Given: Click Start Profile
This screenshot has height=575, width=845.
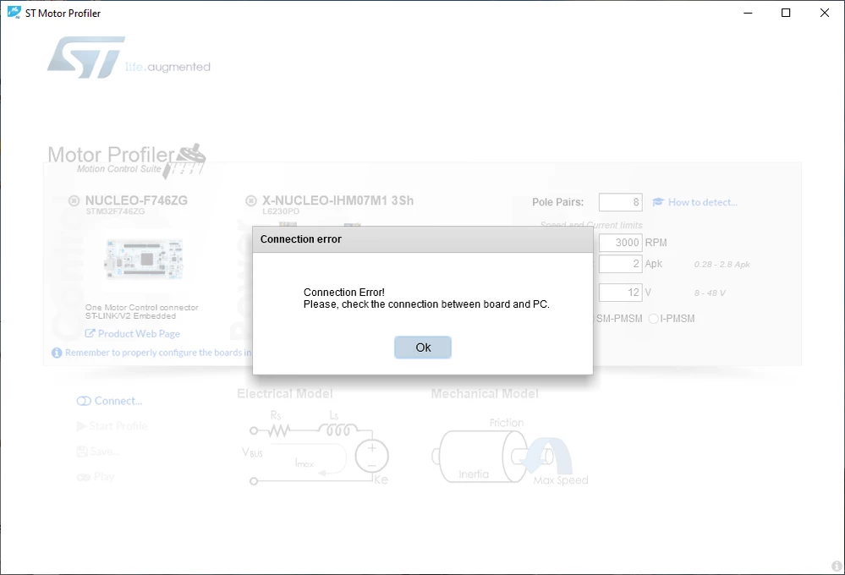Looking at the screenshot, I should pos(118,425).
